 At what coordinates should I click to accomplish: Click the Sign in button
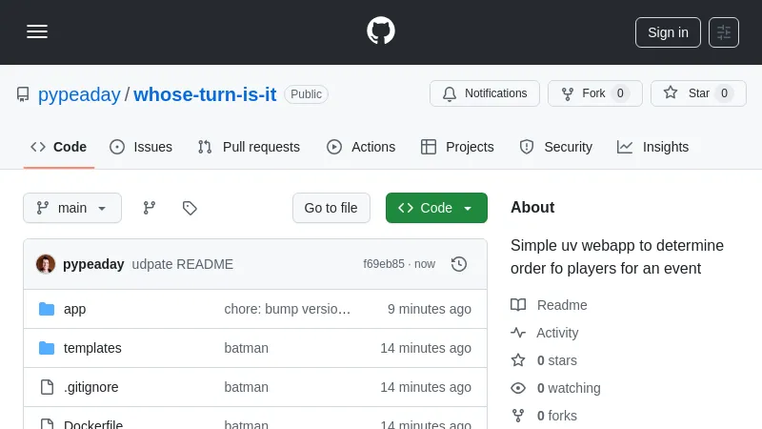(x=668, y=32)
